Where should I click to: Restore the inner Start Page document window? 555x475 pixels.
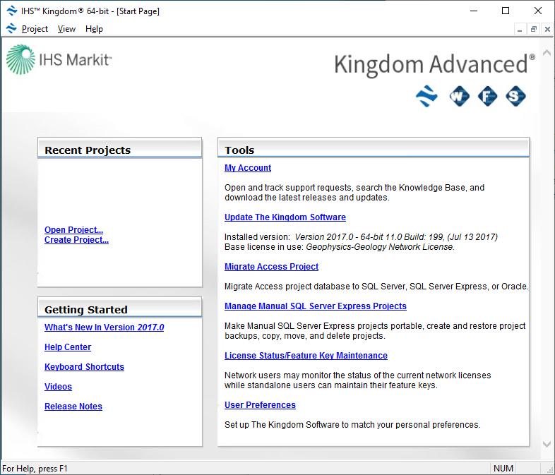pos(533,29)
